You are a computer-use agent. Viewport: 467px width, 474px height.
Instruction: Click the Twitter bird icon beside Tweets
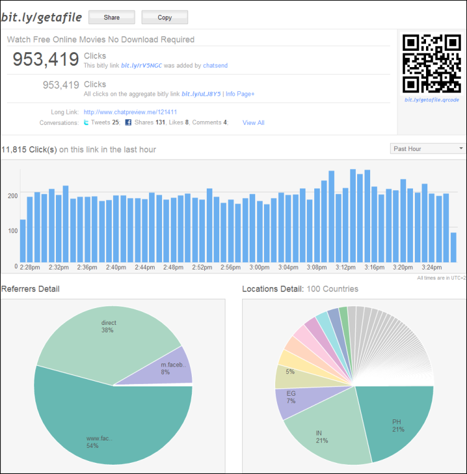86,123
